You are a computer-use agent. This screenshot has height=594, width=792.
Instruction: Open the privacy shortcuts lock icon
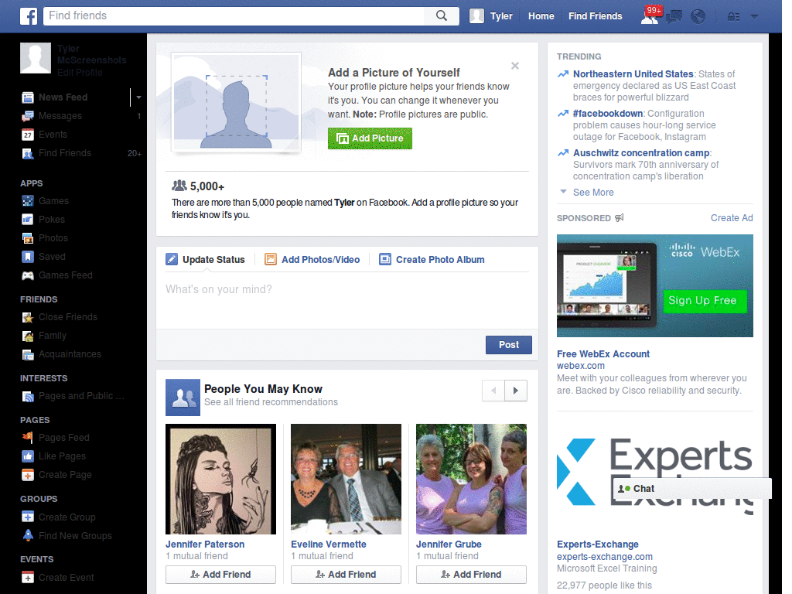click(733, 17)
